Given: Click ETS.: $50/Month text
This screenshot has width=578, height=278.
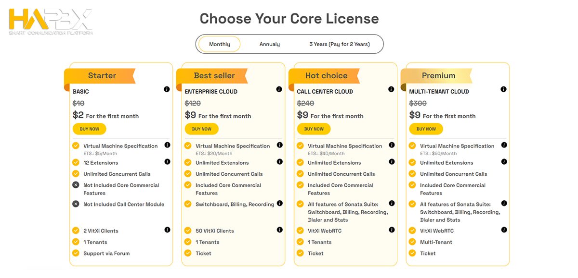Looking at the screenshot, I should pos(438,154).
